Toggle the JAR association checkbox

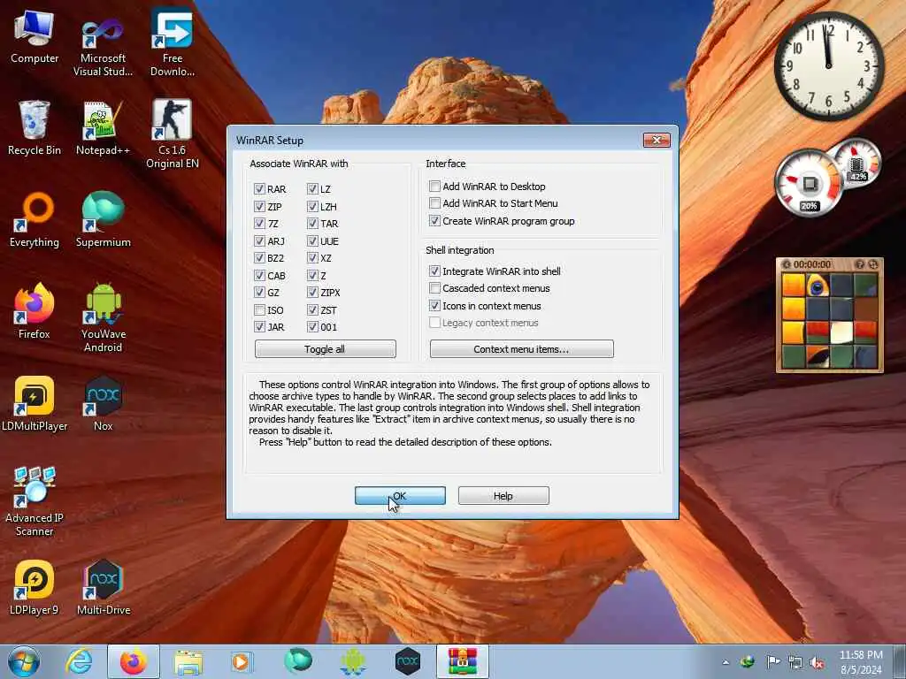coord(259,327)
